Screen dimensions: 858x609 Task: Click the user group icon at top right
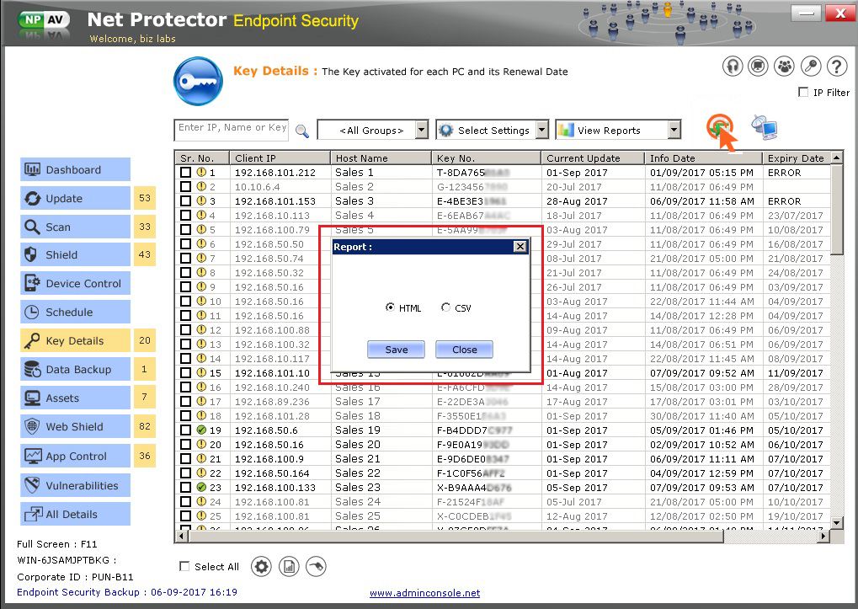point(784,67)
